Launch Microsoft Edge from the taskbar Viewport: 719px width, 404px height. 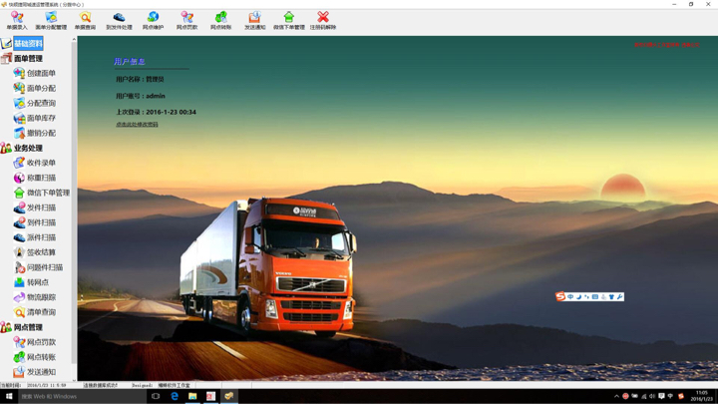175,396
